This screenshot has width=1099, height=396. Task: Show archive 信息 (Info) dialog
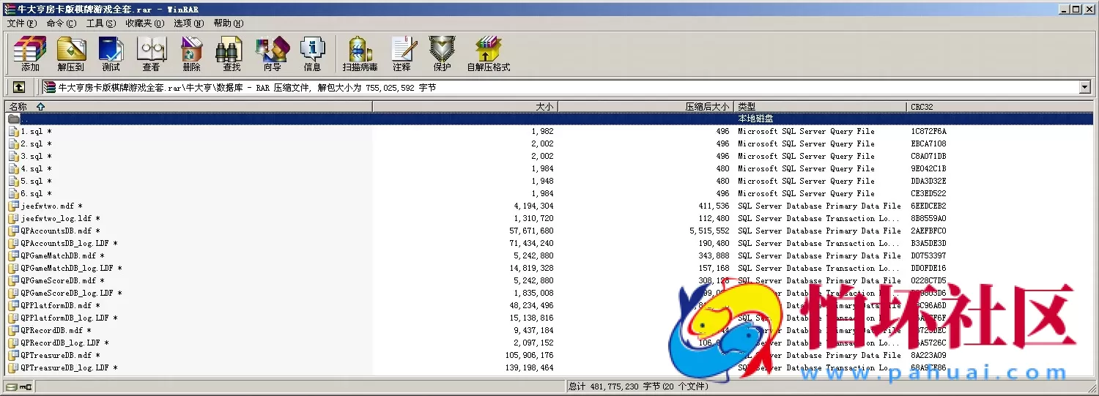312,53
